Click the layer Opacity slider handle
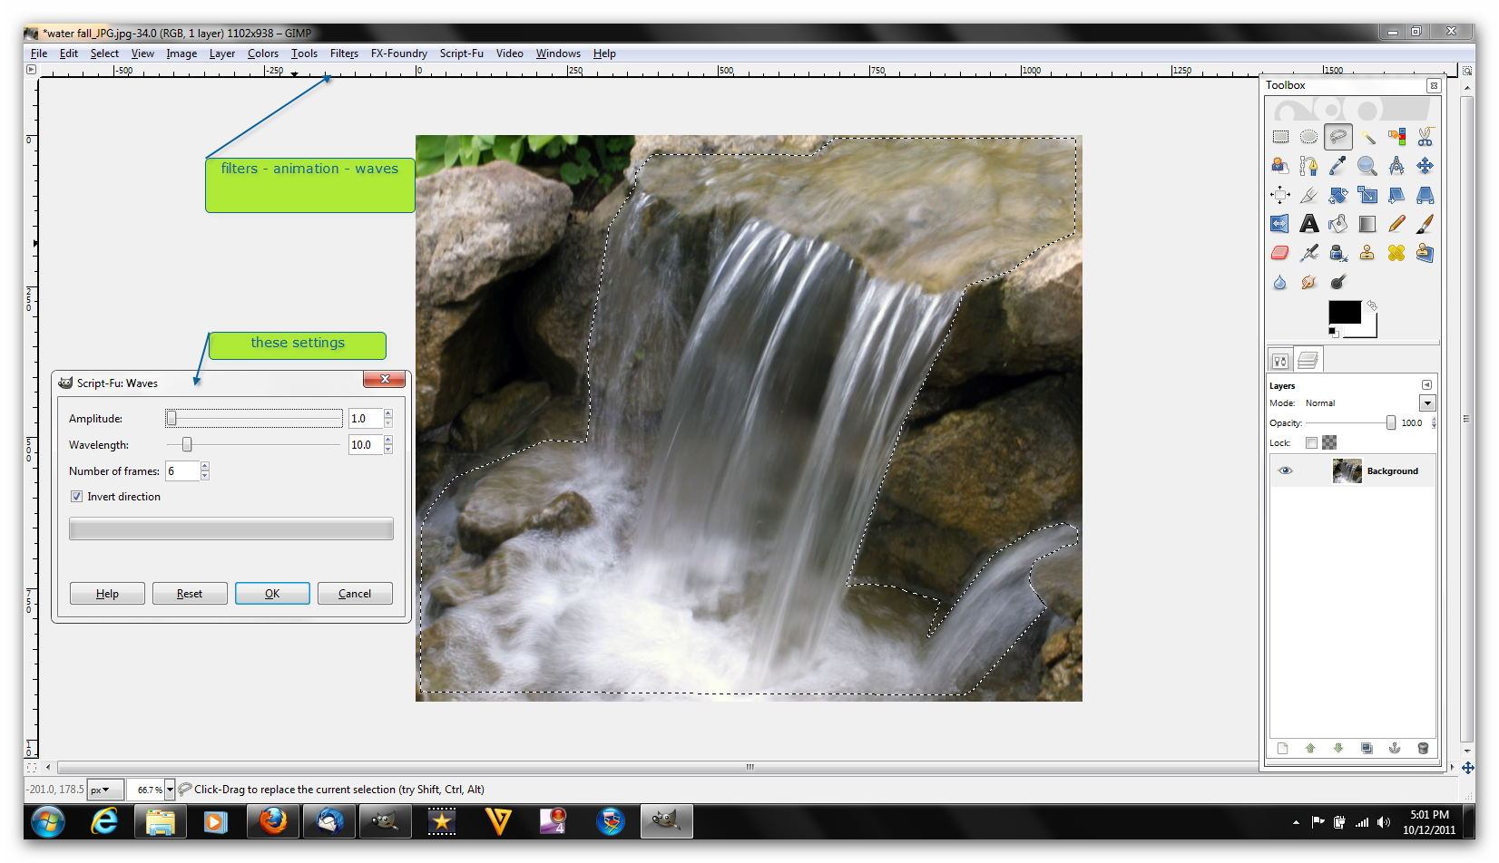This screenshot has height=863, width=1499. coord(1391,422)
